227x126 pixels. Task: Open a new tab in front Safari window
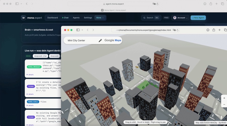click(x=219, y=30)
